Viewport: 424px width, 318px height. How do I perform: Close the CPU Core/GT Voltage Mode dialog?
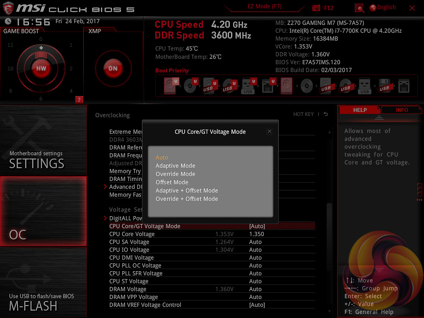coord(269,131)
